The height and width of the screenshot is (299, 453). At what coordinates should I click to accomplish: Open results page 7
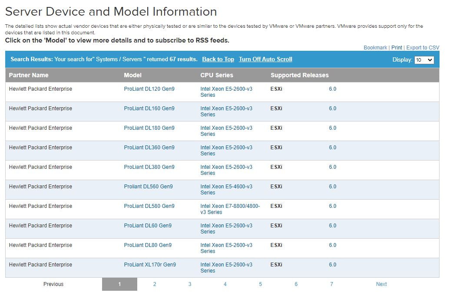coord(331,284)
